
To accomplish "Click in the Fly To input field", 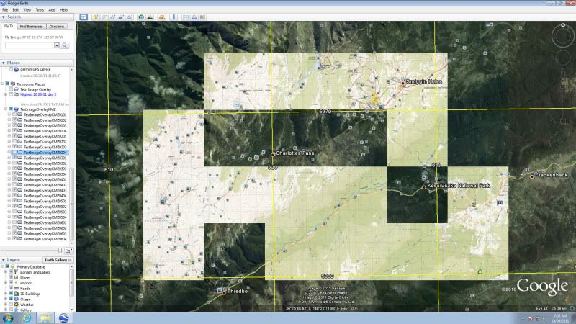I will tap(30, 45).
